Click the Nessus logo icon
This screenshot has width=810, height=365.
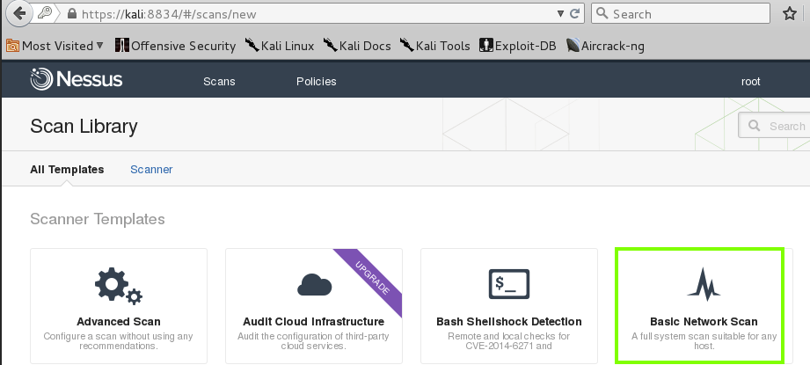(42, 81)
